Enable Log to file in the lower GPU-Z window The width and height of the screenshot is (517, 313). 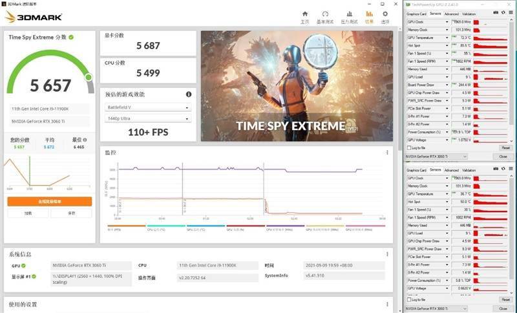pyautogui.click(x=409, y=299)
